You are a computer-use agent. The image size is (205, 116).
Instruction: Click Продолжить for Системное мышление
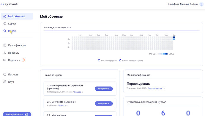pos(104,103)
